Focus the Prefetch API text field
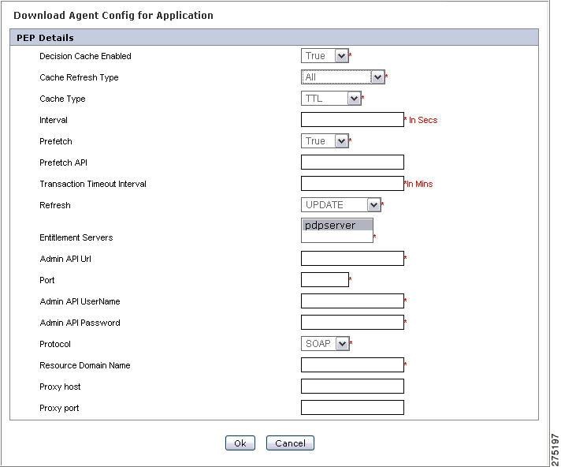561x467 pixels. click(x=352, y=163)
